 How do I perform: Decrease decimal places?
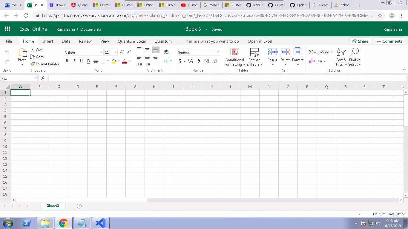tap(215, 61)
